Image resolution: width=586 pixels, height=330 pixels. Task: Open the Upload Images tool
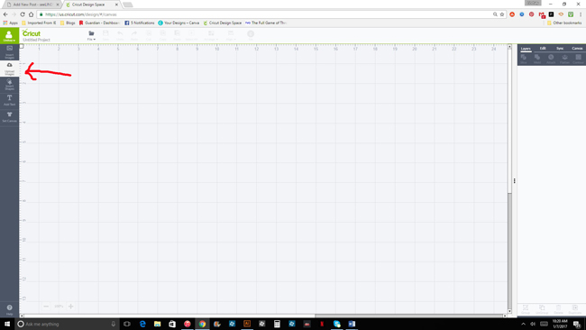click(x=9, y=68)
